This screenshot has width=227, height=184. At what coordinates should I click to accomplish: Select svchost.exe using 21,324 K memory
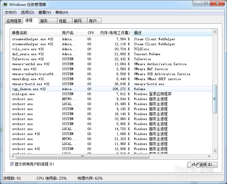(x=111, y=139)
